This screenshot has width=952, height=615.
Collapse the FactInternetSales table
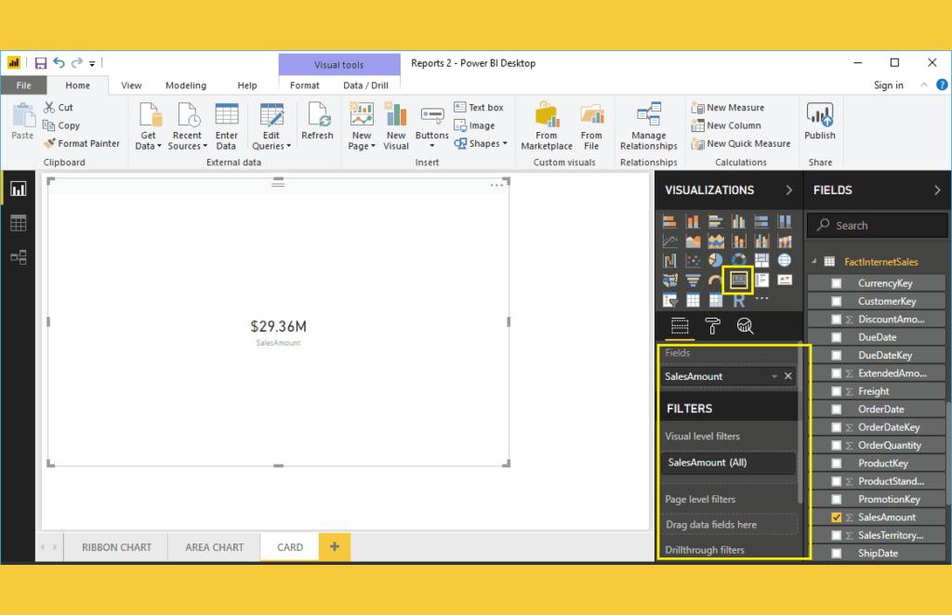814,261
